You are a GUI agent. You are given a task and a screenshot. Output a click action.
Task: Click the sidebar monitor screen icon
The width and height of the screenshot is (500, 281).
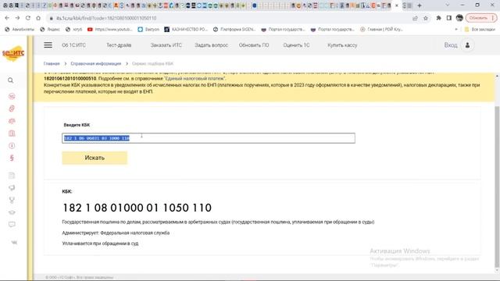pos(12,224)
